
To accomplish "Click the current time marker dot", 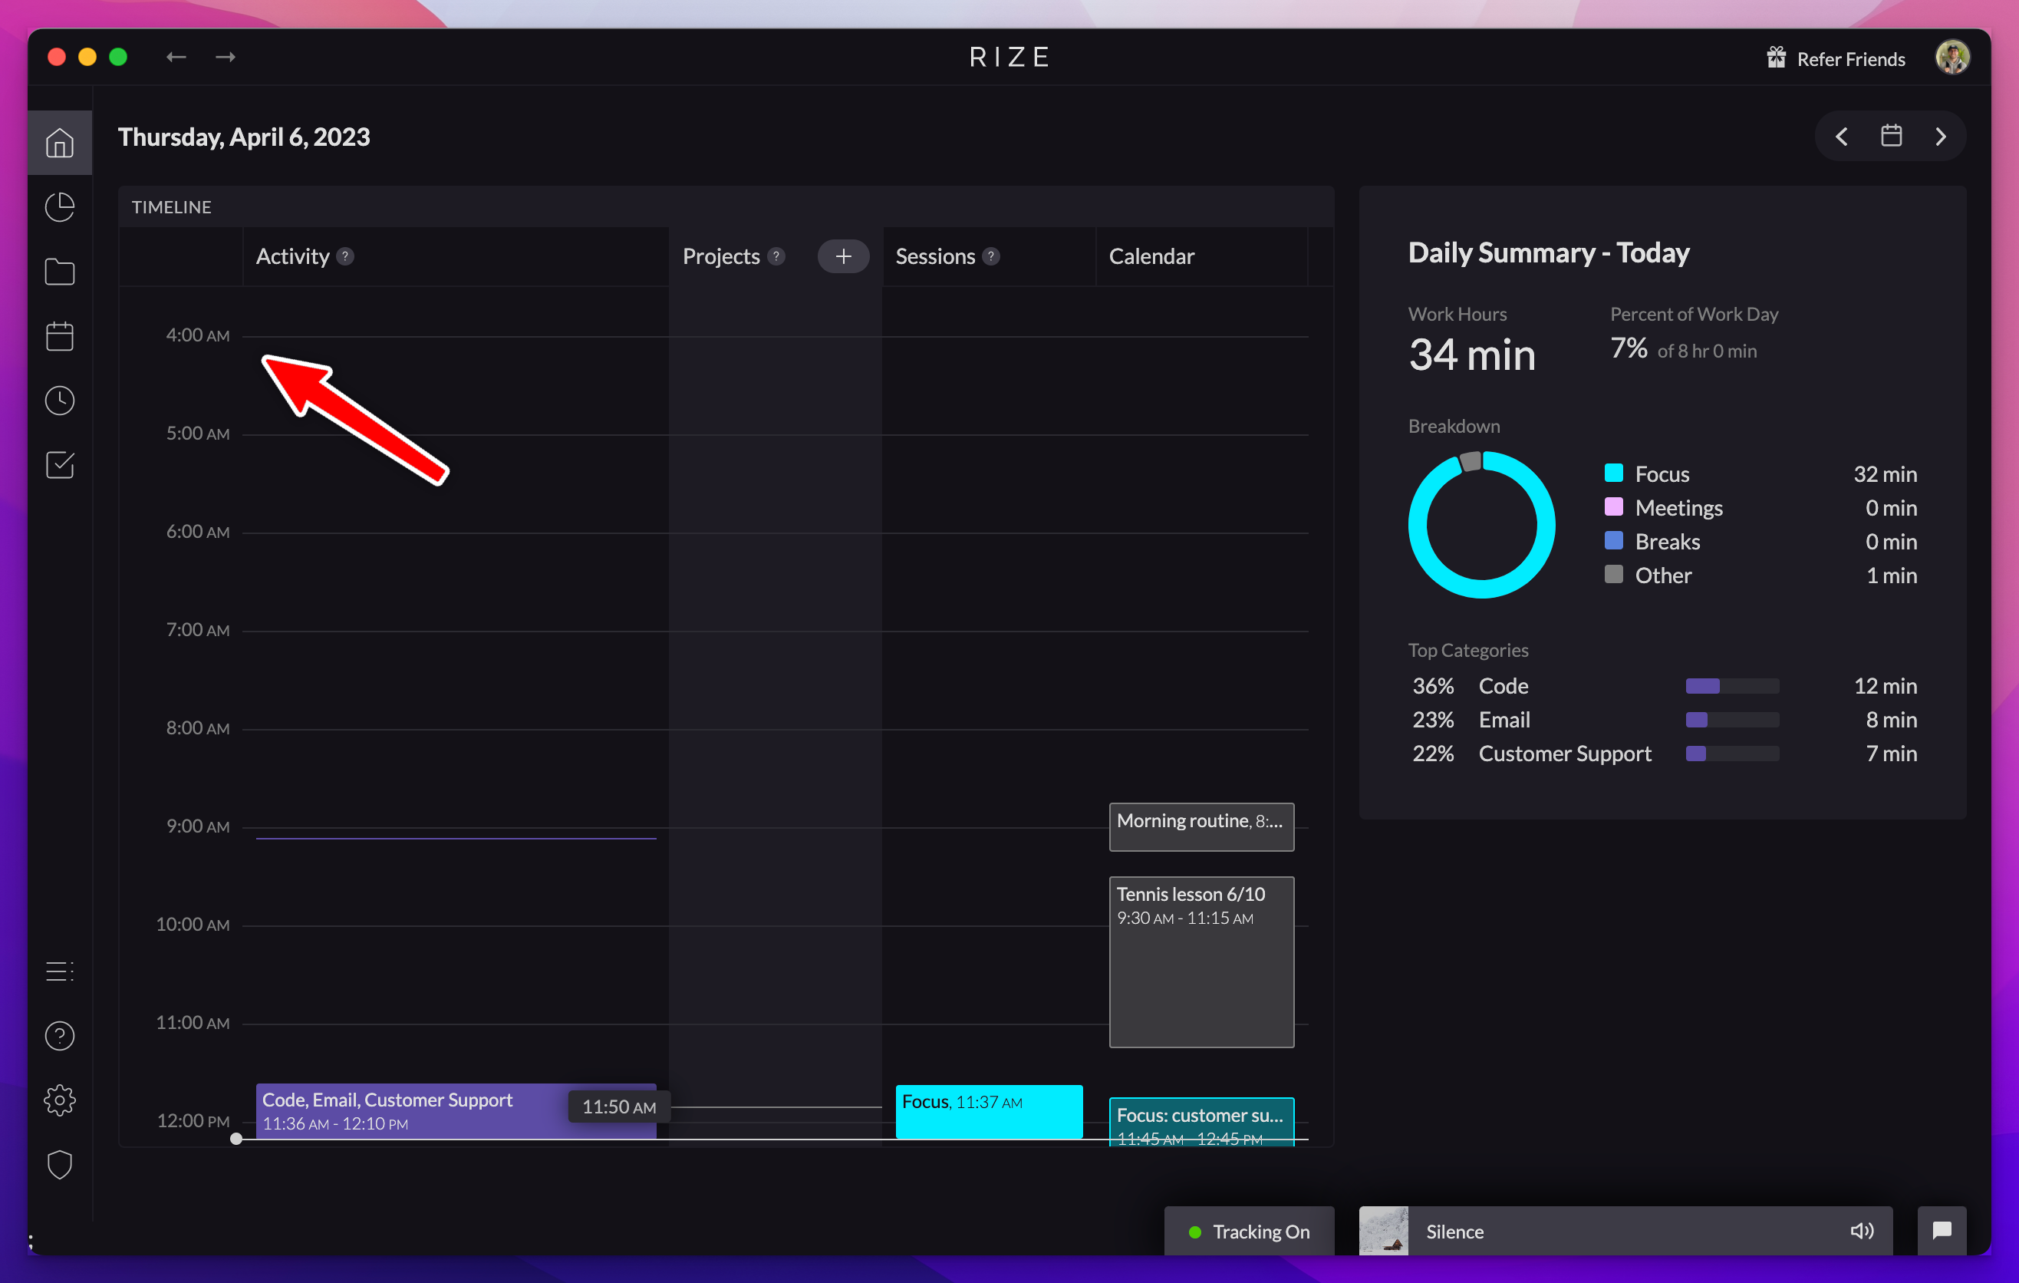I will (236, 1139).
